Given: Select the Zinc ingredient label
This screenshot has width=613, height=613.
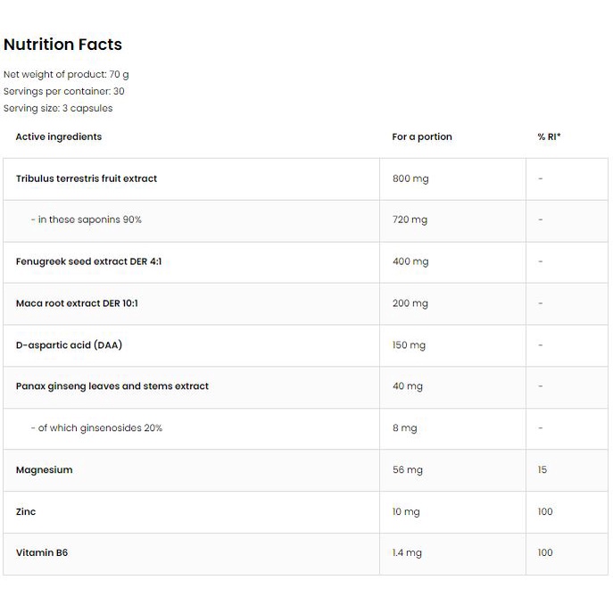Looking at the screenshot, I should pyautogui.click(x=26, y=511).
